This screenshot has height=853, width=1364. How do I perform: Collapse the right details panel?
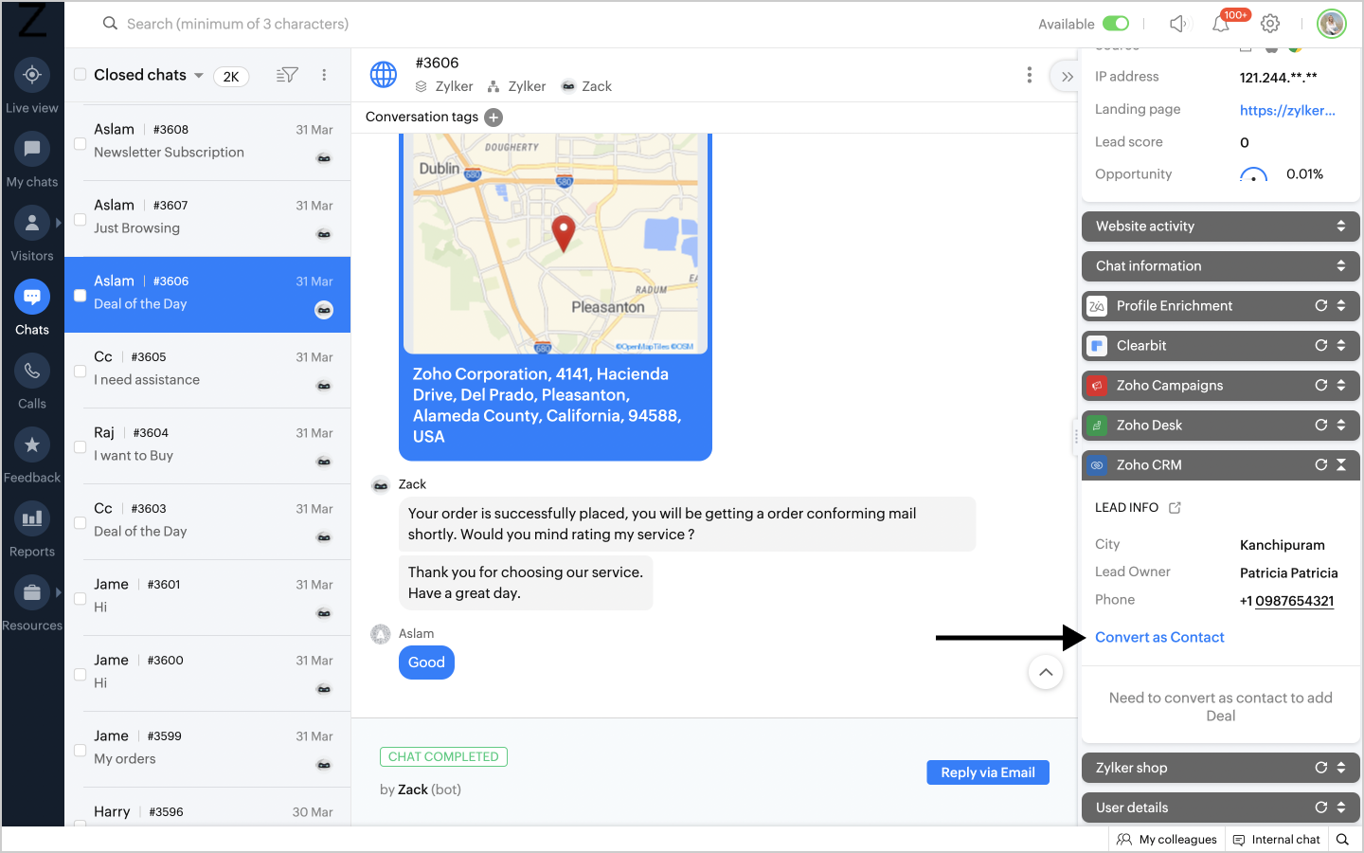tap(1067, 77)
